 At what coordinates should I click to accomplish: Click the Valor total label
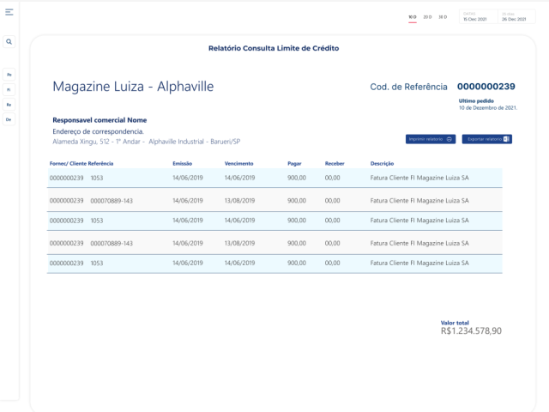point(455,323)
